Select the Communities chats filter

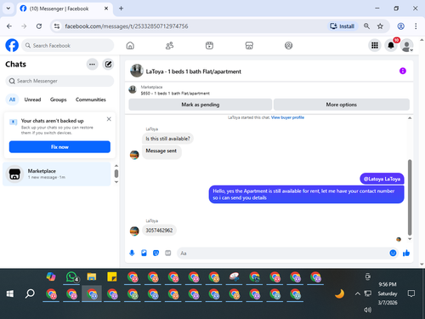(91, 100)
